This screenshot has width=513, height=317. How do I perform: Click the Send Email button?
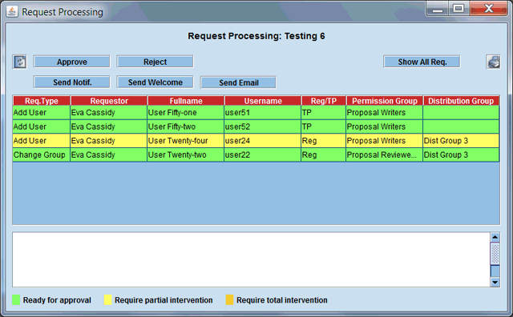click(x=238, y=82)
